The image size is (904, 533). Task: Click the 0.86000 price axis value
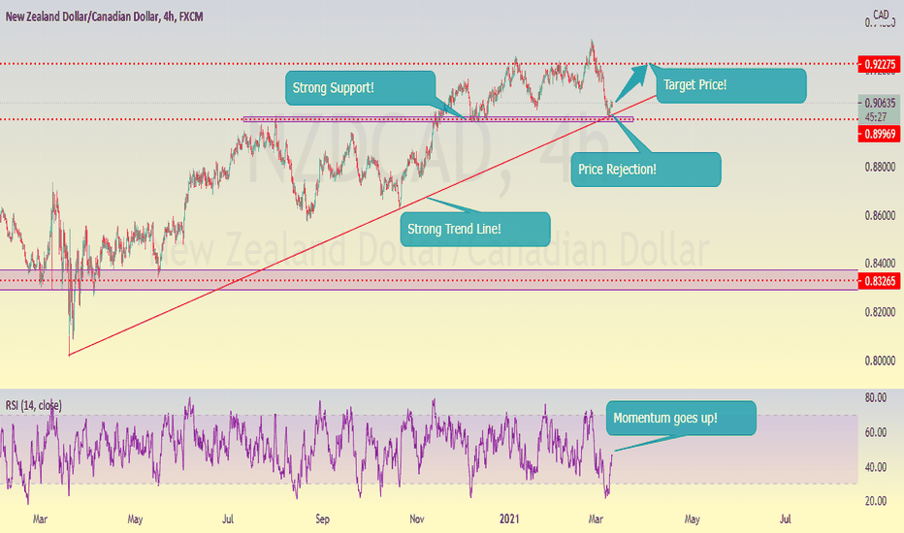pos(880,215)
